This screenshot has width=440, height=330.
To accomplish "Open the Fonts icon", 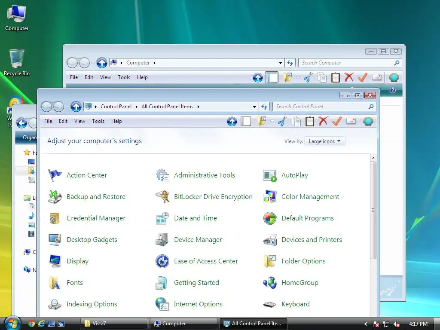I will pos(55,283).
